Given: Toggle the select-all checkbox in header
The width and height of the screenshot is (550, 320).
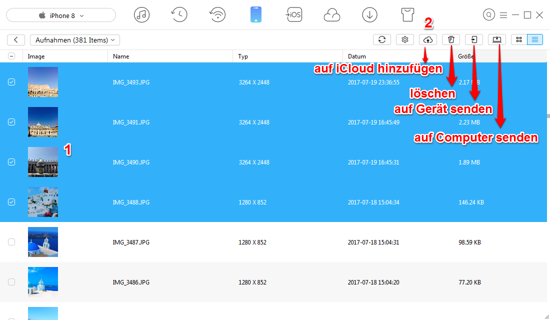Looking at the screenshot, I should pyautogui.click(x=11, y=56).
